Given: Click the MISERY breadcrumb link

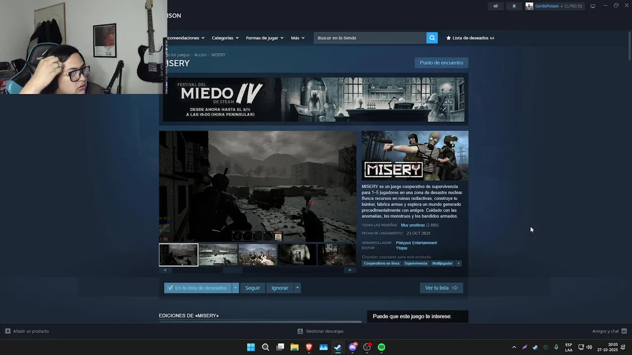Looking at the screenshot, I should click(x=218, y=55).
